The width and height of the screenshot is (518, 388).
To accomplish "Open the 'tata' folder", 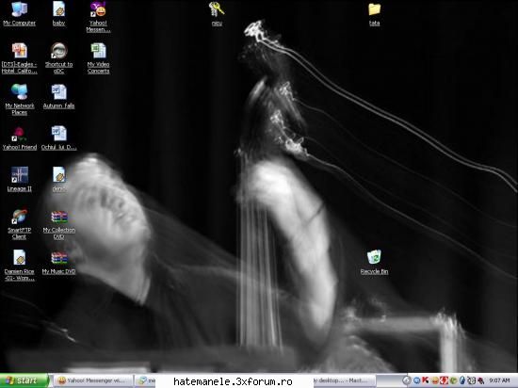I will (374, 13).
